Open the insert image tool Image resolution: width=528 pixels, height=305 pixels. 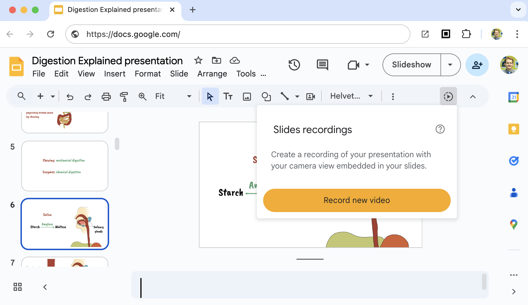(x=247, y=96)
